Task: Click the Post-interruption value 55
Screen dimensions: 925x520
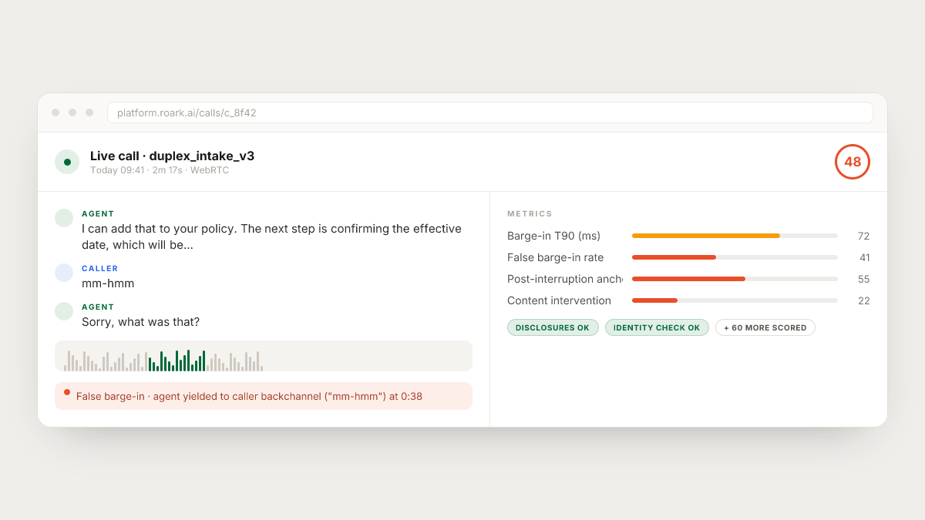Action: click(x=863, y=279)
